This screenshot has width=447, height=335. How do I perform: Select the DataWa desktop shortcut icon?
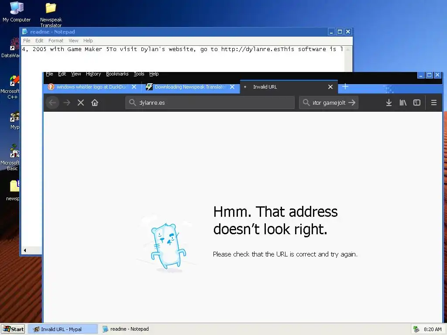tap(10, 48)
